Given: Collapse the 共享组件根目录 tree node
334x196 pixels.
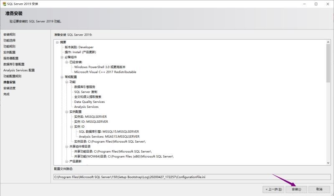Looking at the screenshot, I should (x=66, y=146).
